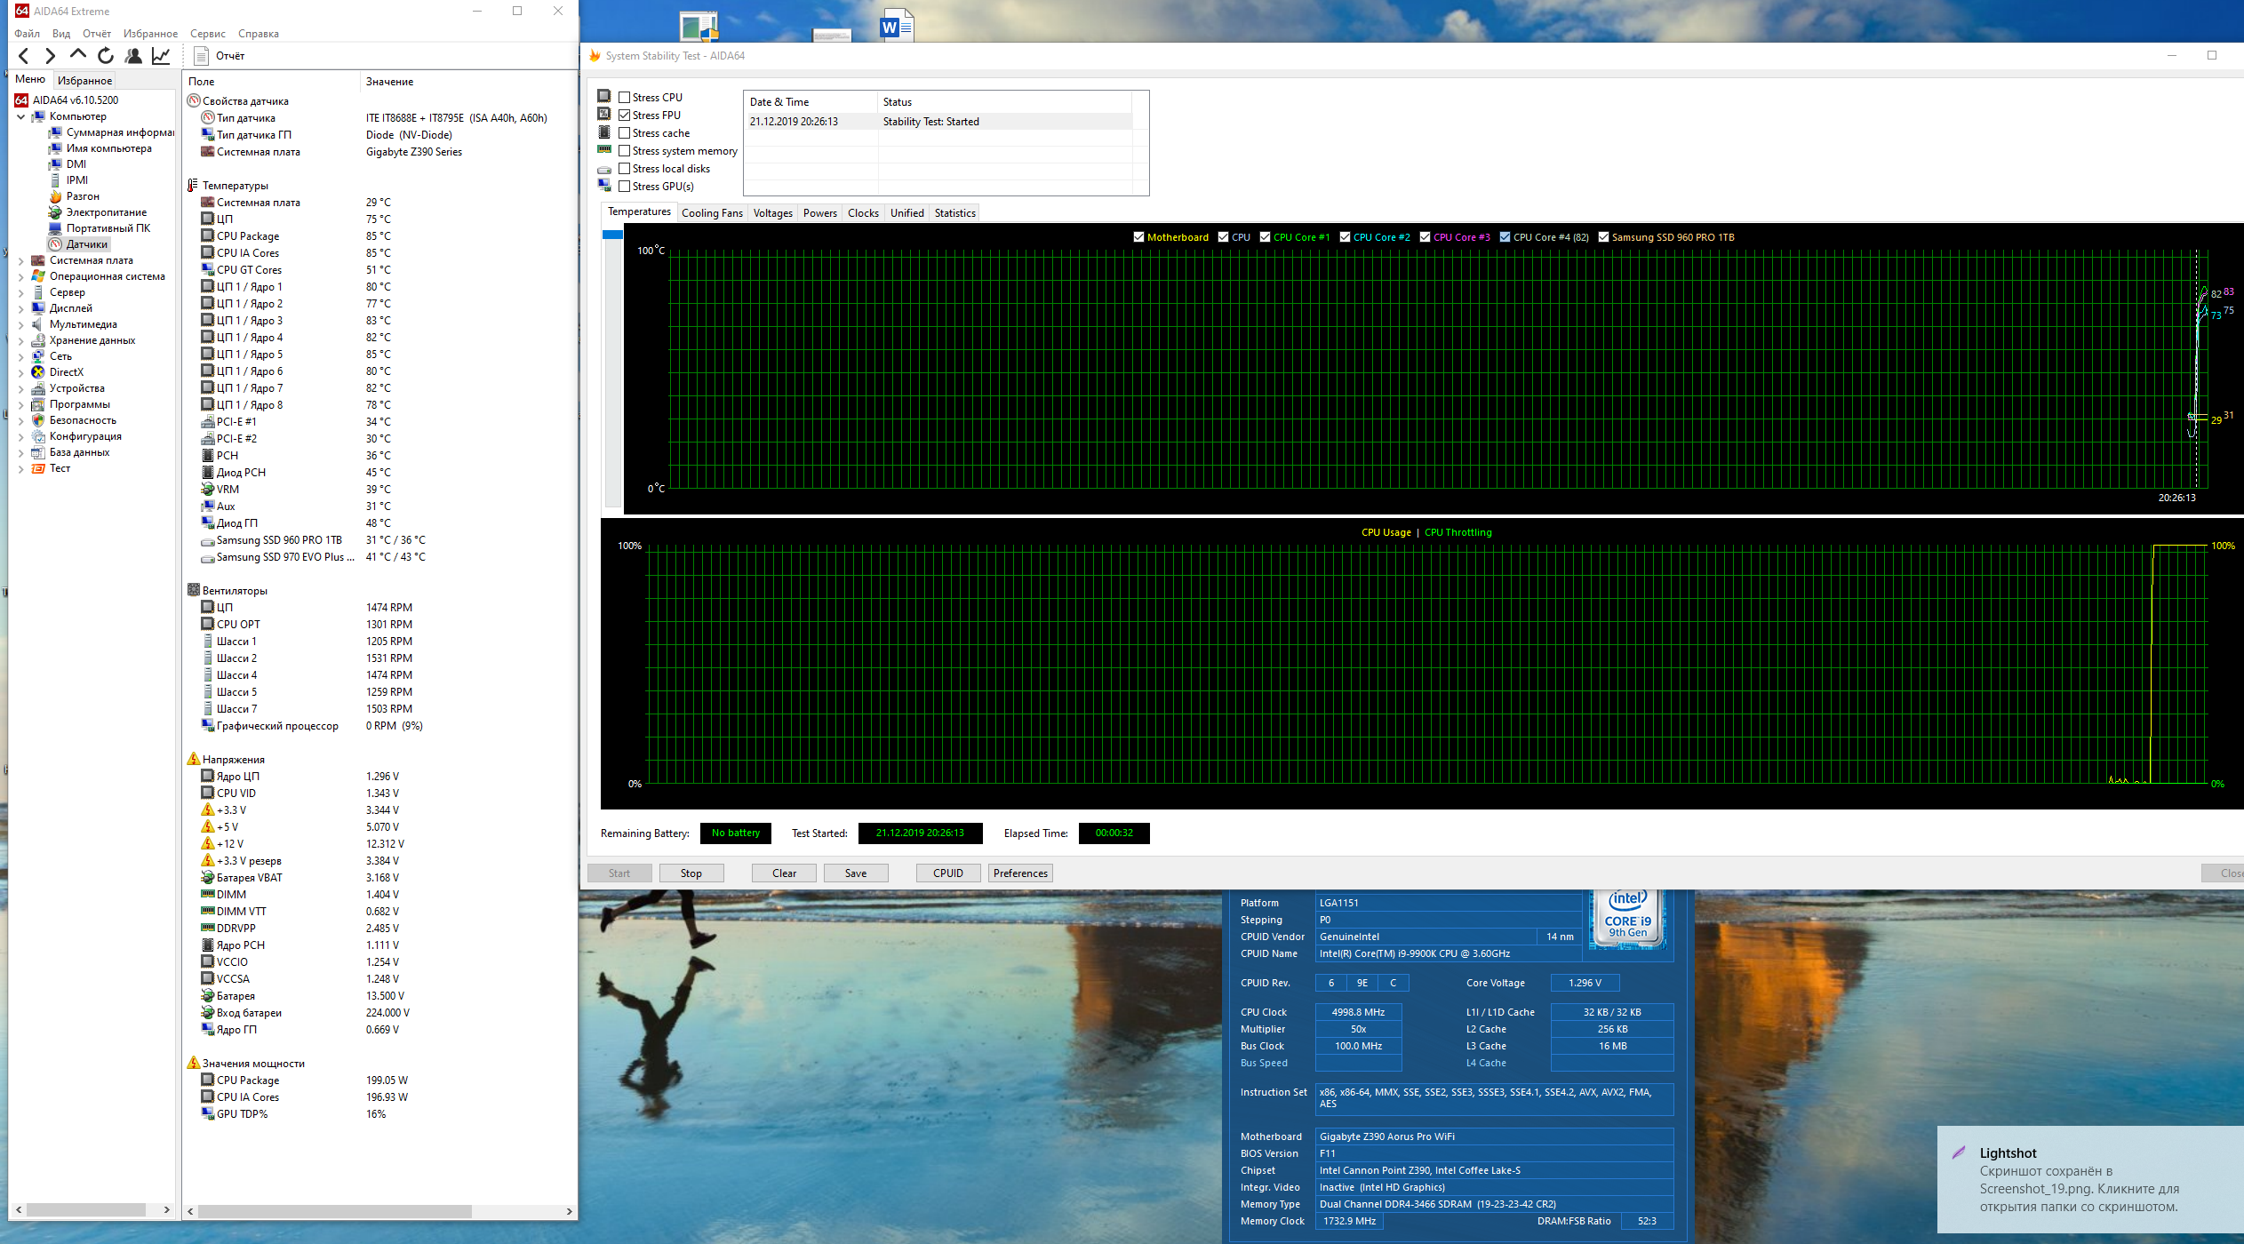Expand the Хранение данных tree node
Image resolution: width=2244 pixels, height=1244 pixels.
[x=21, y=340]
